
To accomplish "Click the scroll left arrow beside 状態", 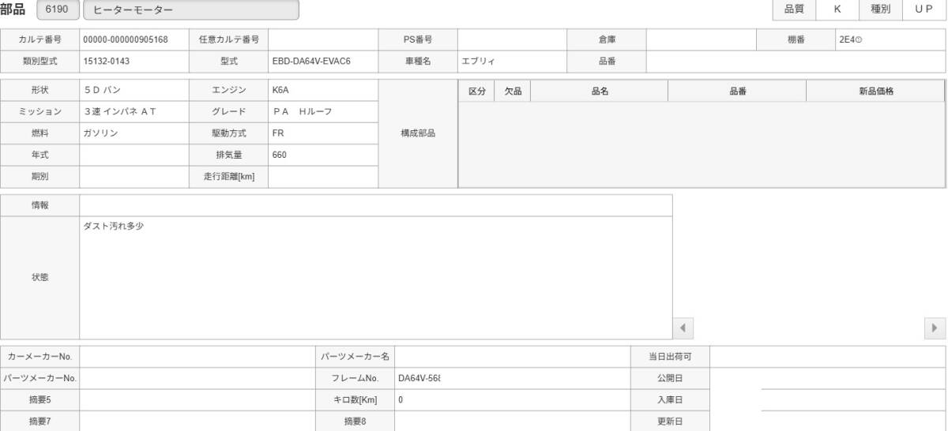I will click(x=682, y=328).
